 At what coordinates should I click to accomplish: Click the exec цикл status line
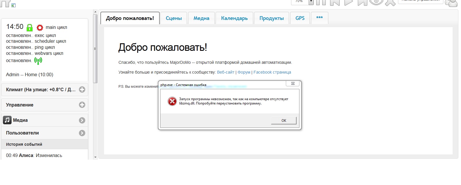[45, 35]
